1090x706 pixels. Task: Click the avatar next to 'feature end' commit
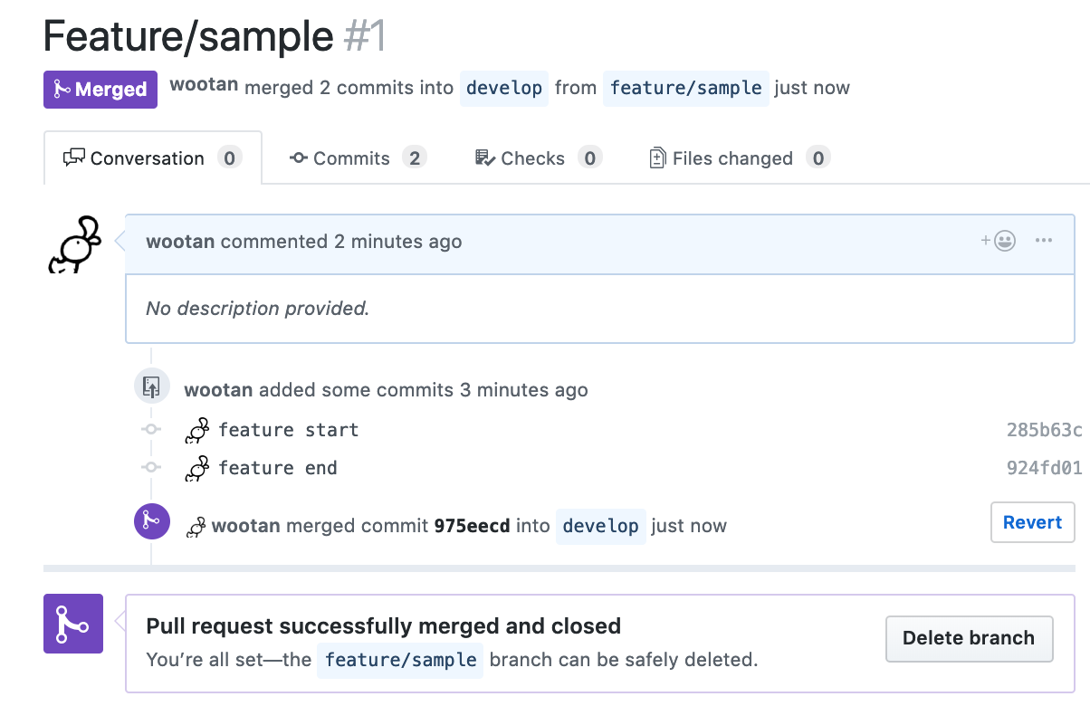(x=197, y=468)
